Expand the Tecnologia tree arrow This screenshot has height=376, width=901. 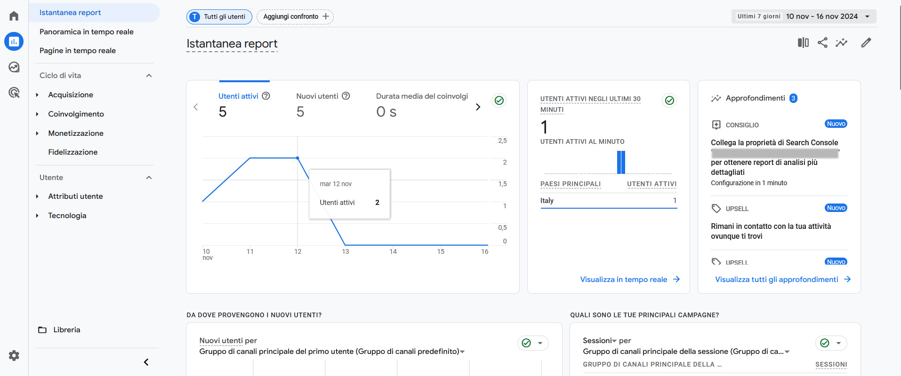(37, 216)
